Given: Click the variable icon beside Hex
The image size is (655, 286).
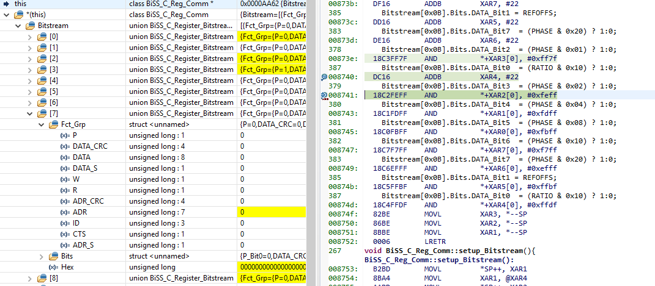Looking at the screenshot, I should [x=53, y=267].
